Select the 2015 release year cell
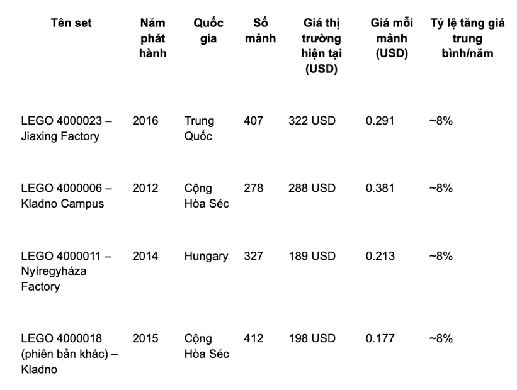This screenshot has width=517, height=390. (x=145, y=338)
